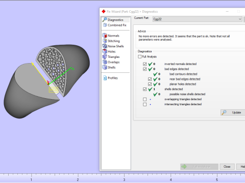The height and width of the screenshot is (183, 245).
Task: Go to Profiles page
Action: pos(113,78)
